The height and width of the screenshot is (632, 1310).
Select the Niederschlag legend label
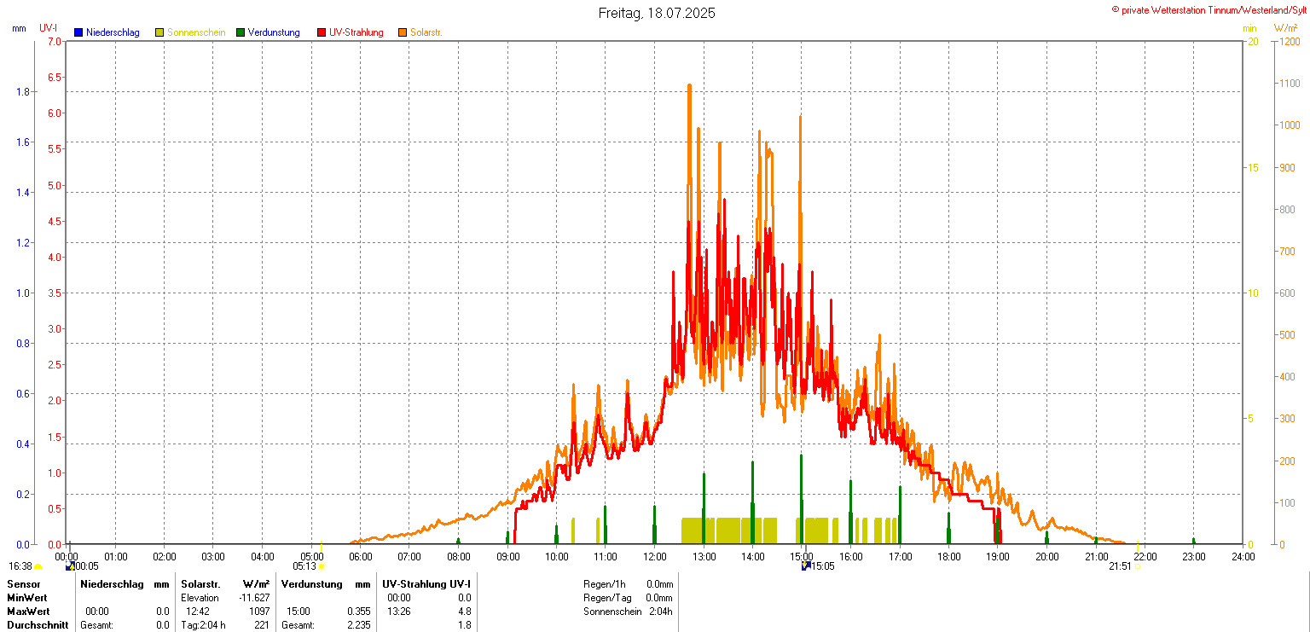[x=113, y=32]
